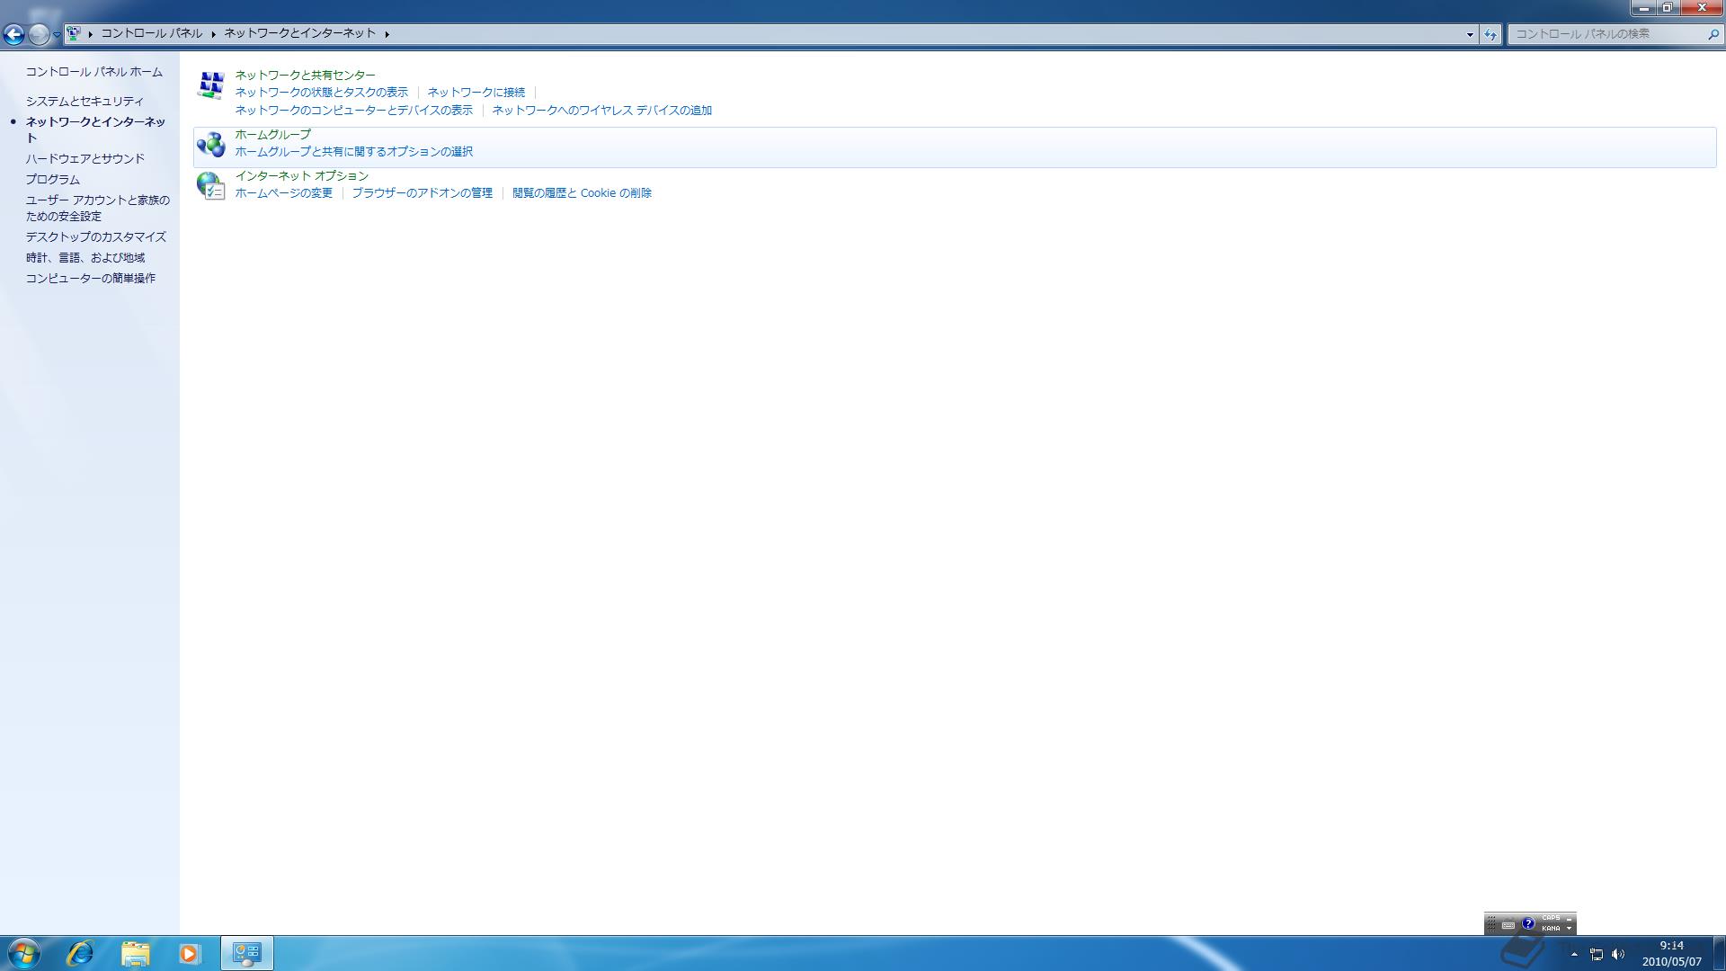1726x971 pixels.
Task: Click 閲覧の履歴と Cookie の削除 link
Action: click(x=583, y=193)
